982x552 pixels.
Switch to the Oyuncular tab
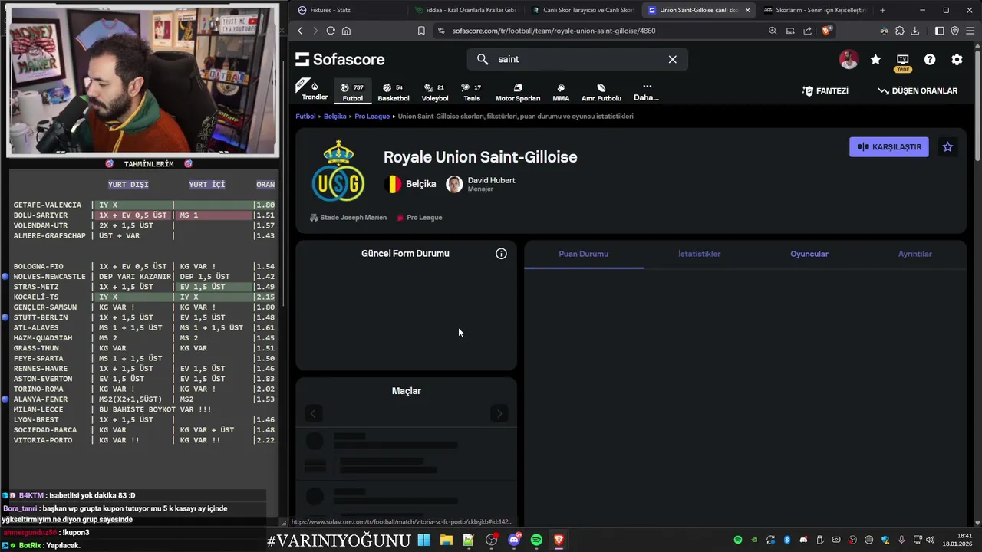pos(809,254)
